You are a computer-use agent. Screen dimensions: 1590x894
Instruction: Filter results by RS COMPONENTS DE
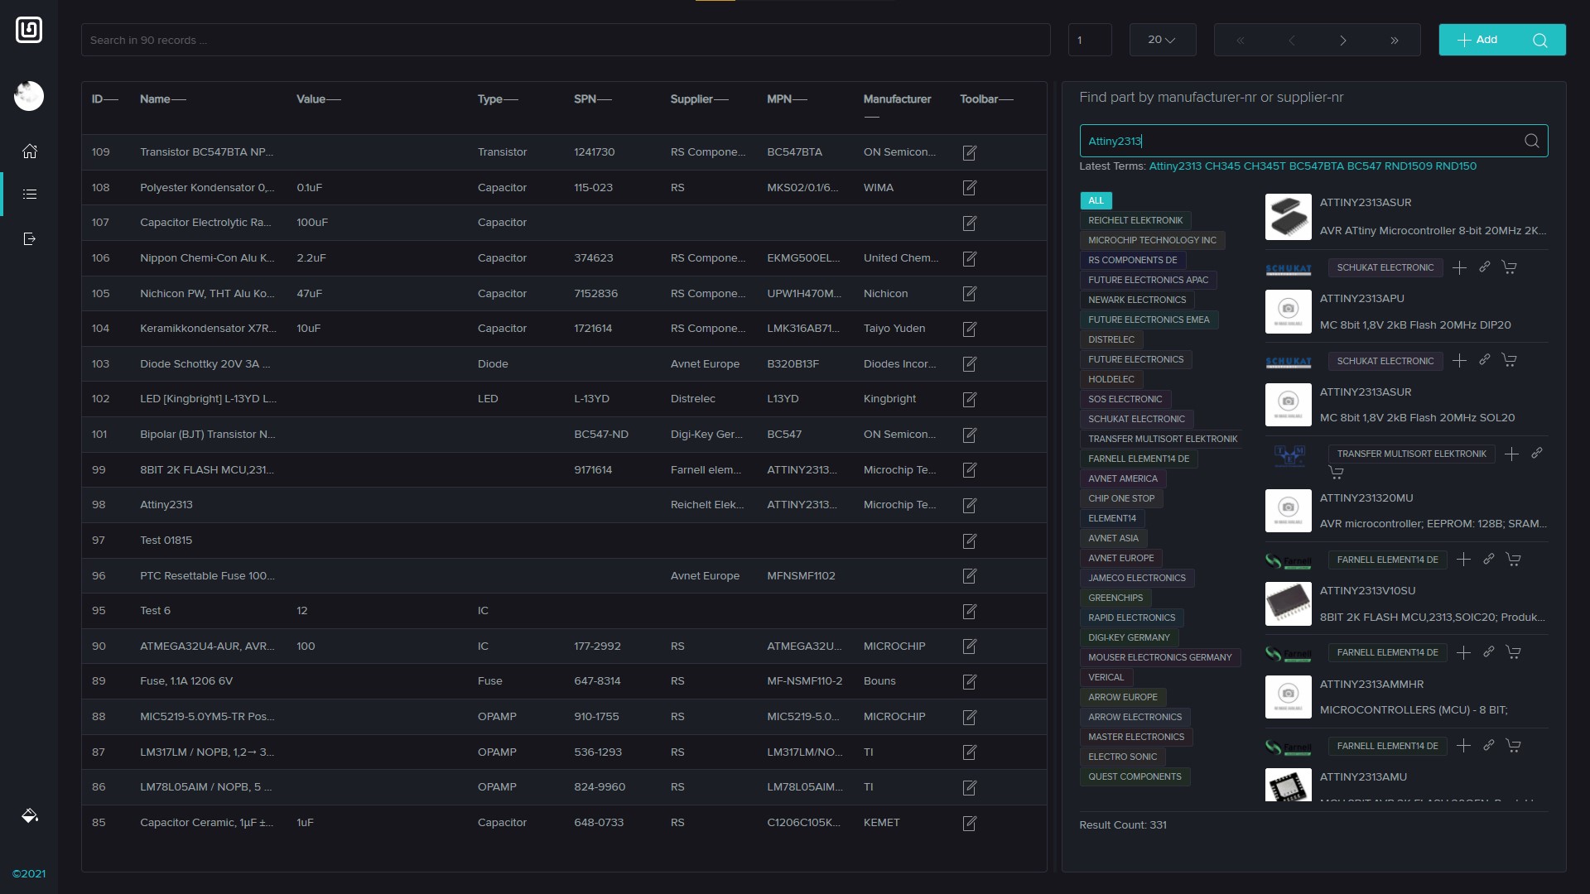1132,260
